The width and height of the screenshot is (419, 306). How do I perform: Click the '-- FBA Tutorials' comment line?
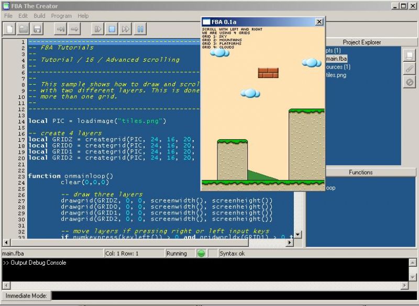pos(61,48)
